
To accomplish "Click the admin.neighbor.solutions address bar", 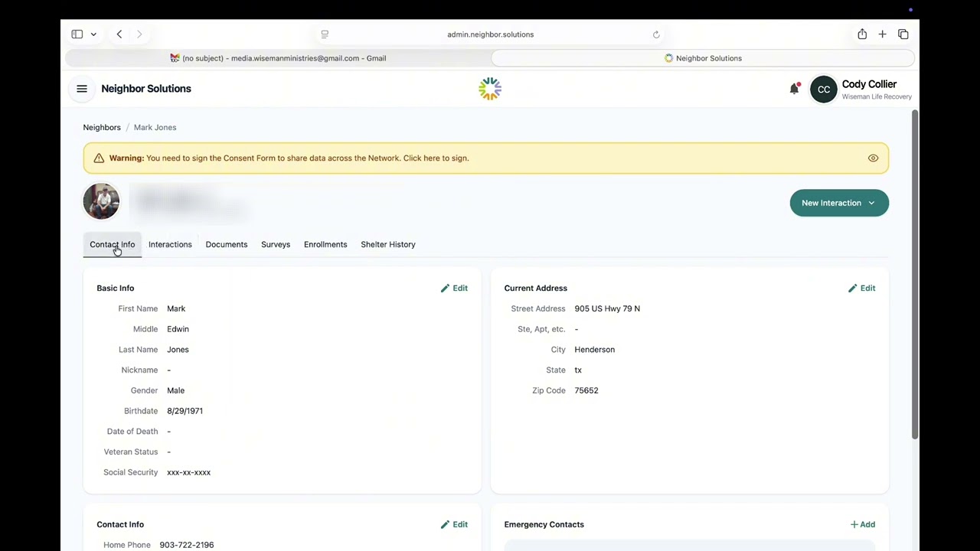I will [490, 34].
